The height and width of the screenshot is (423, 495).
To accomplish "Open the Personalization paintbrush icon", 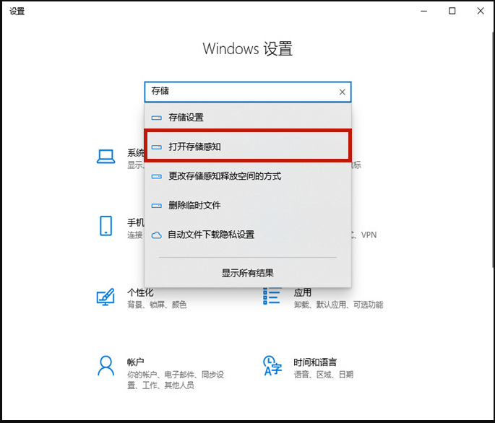I will pos(106,297).
